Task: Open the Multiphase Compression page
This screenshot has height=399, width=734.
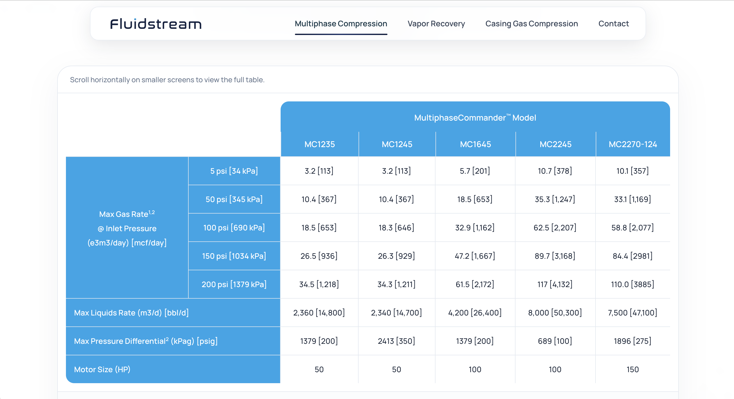Action: click(x=341, y=24)
